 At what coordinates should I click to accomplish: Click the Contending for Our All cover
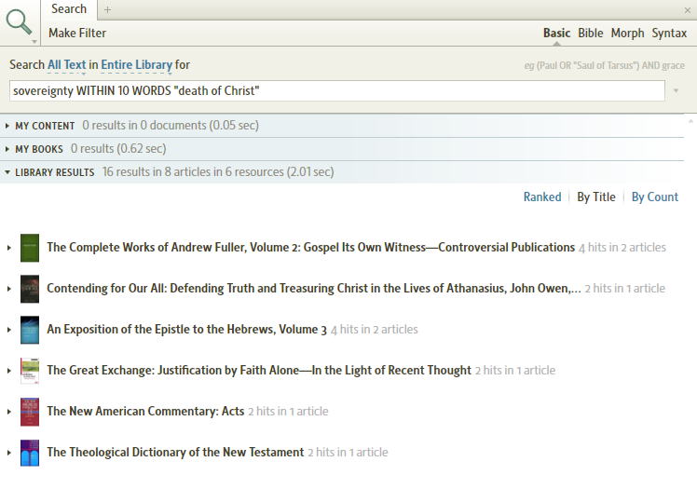[x=30, y=289]
